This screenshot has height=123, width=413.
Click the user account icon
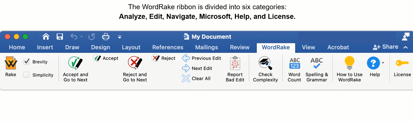pyautogui.click(x=406, y=37)
